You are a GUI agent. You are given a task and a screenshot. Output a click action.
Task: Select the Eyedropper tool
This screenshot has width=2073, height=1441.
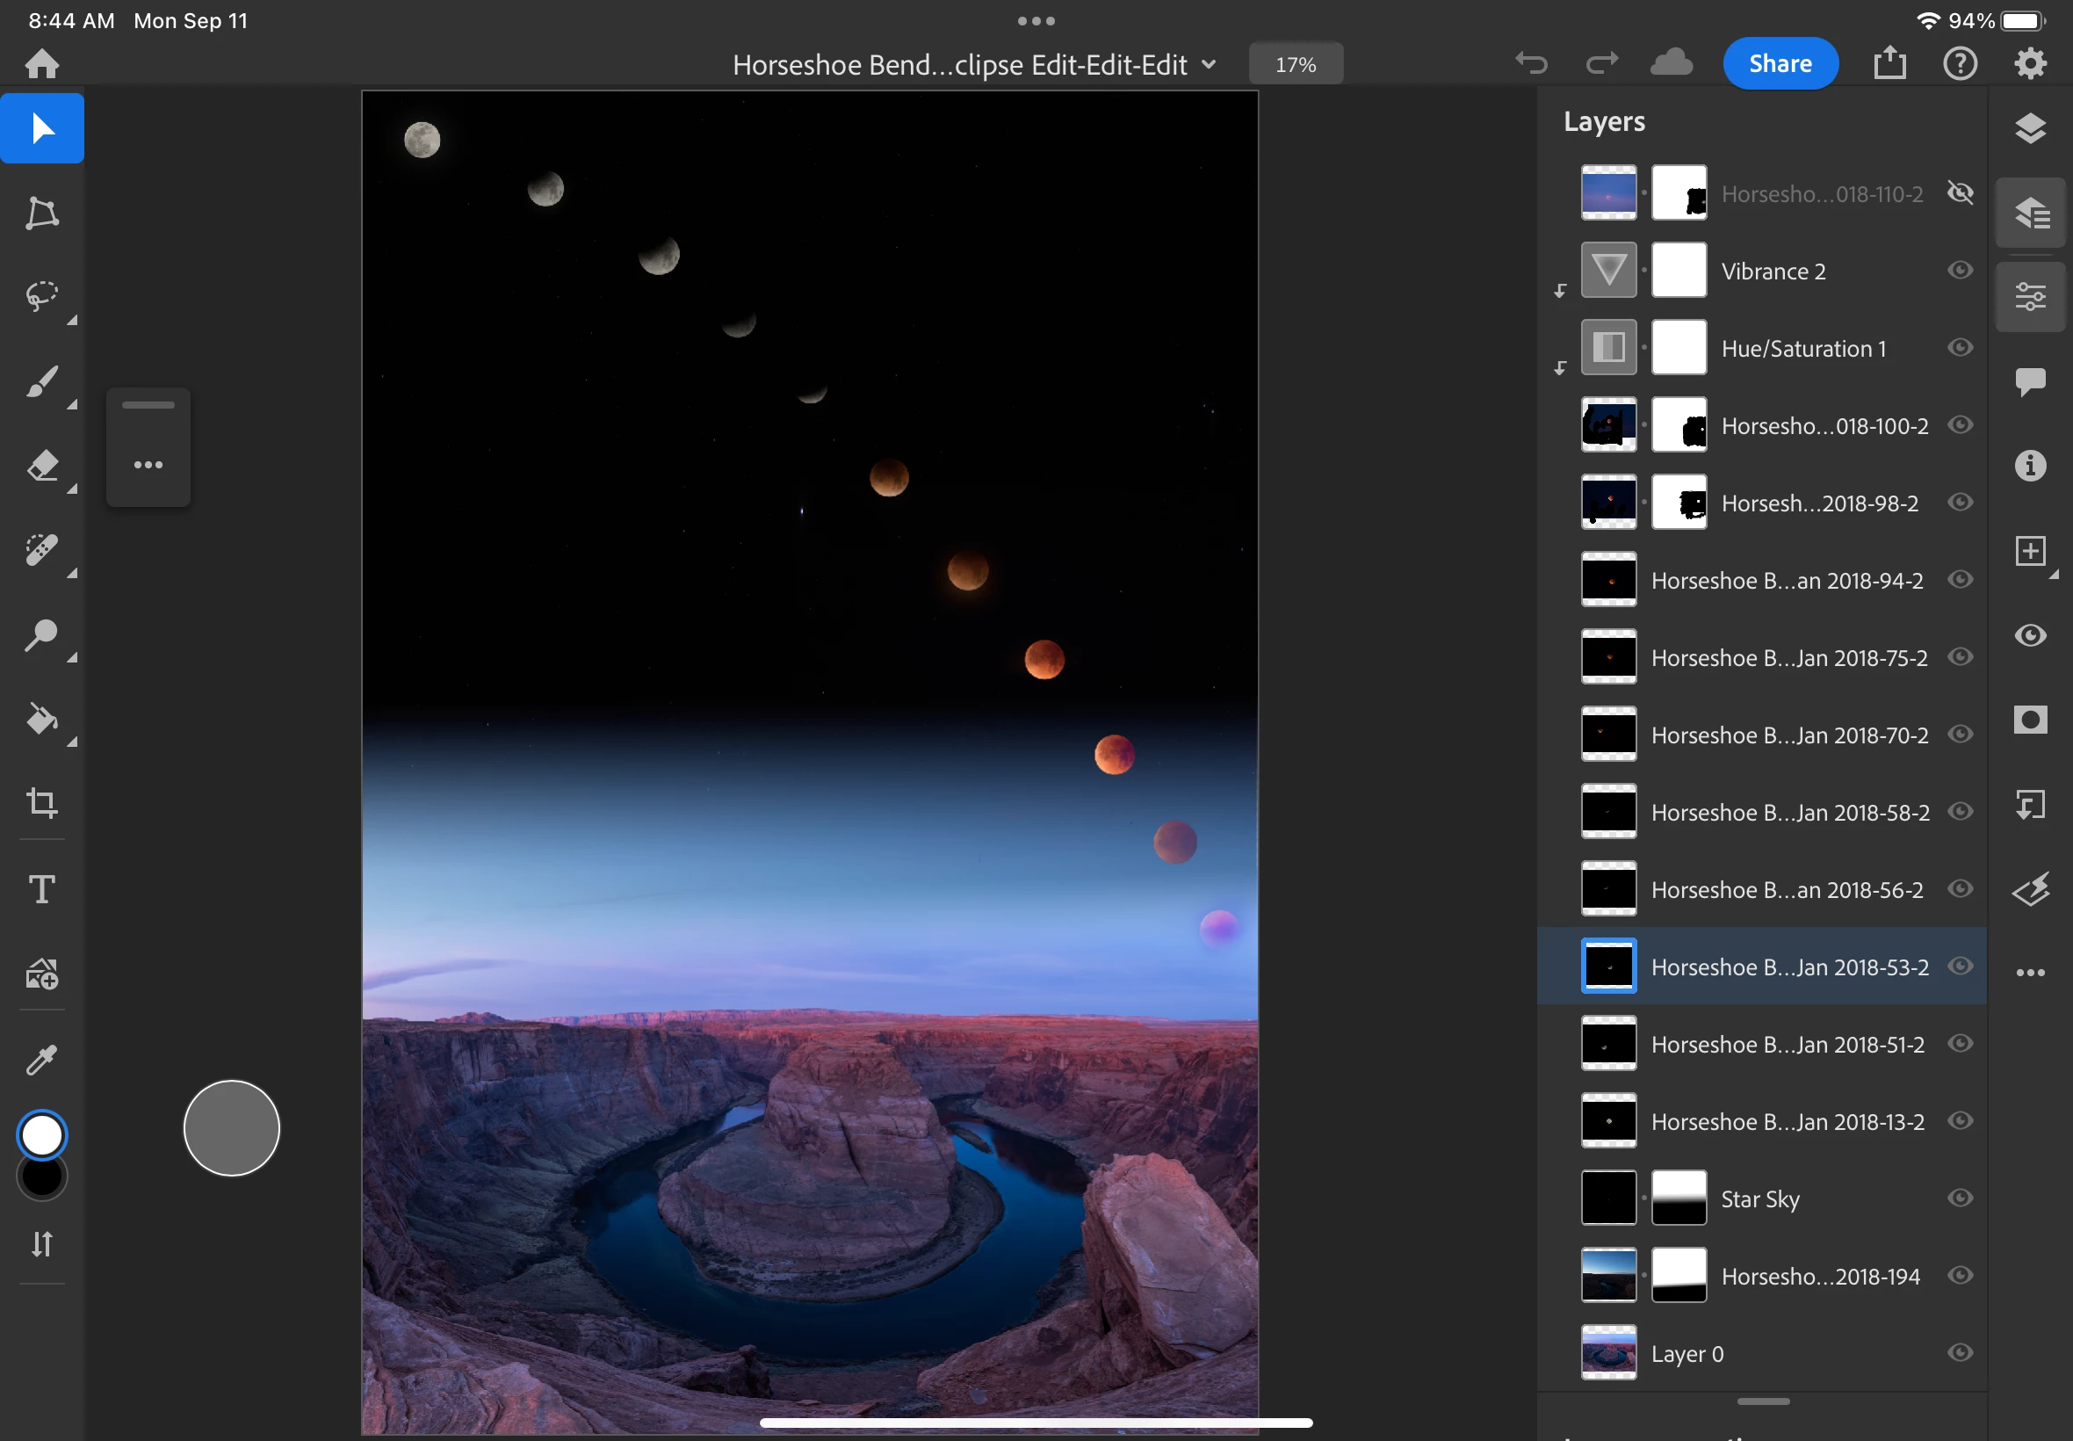click(41, 1059)
